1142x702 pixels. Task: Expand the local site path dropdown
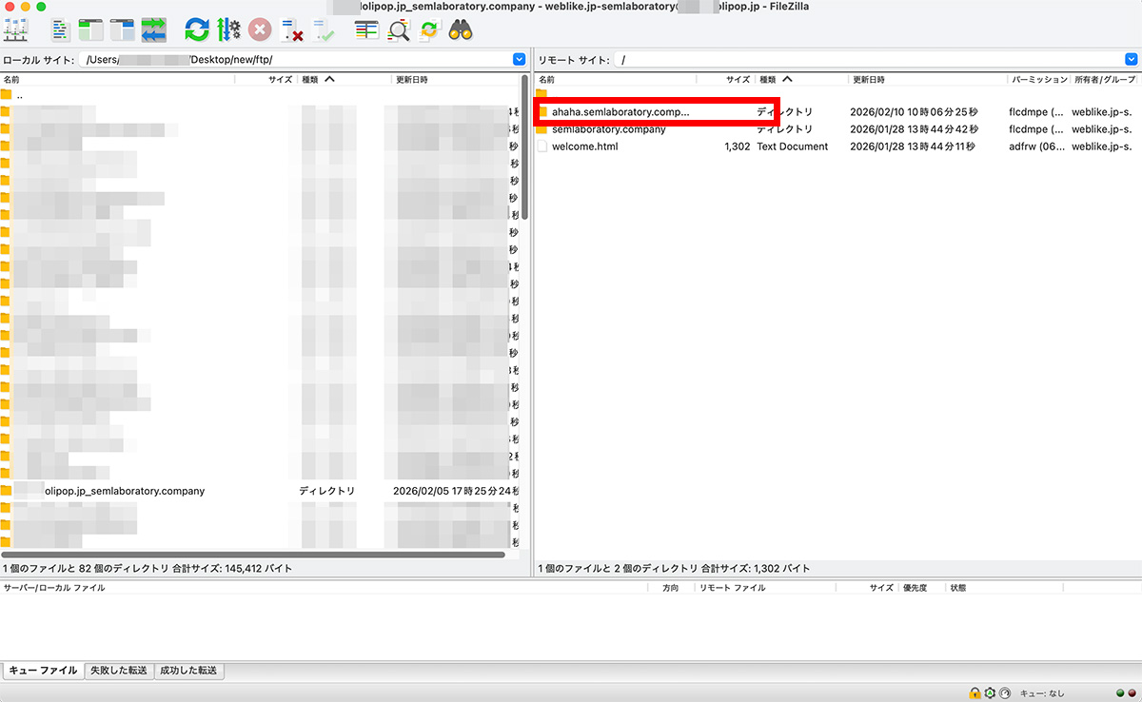click(x=519, y=59)
